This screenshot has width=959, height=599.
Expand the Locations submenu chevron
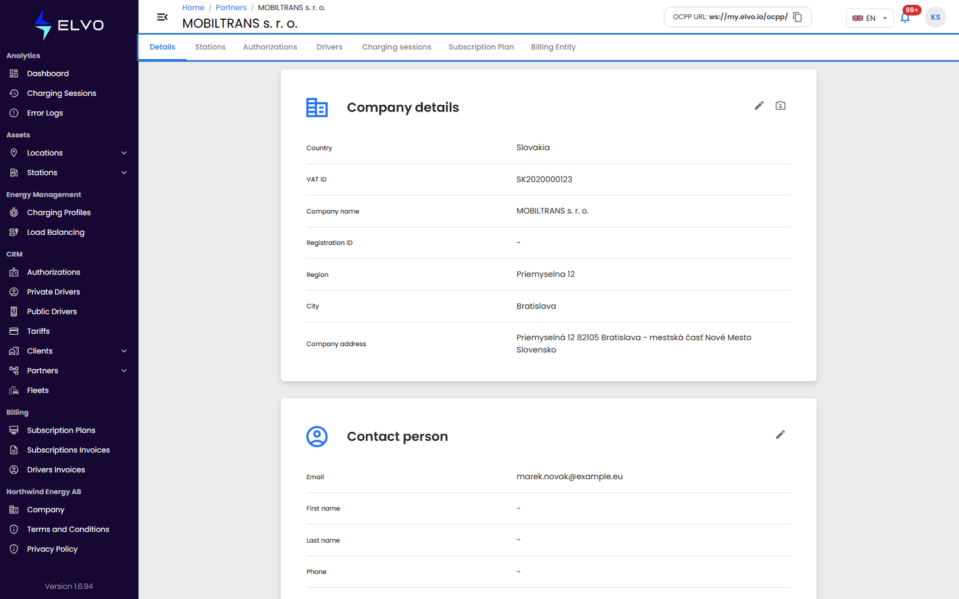[x=124, y=153]
